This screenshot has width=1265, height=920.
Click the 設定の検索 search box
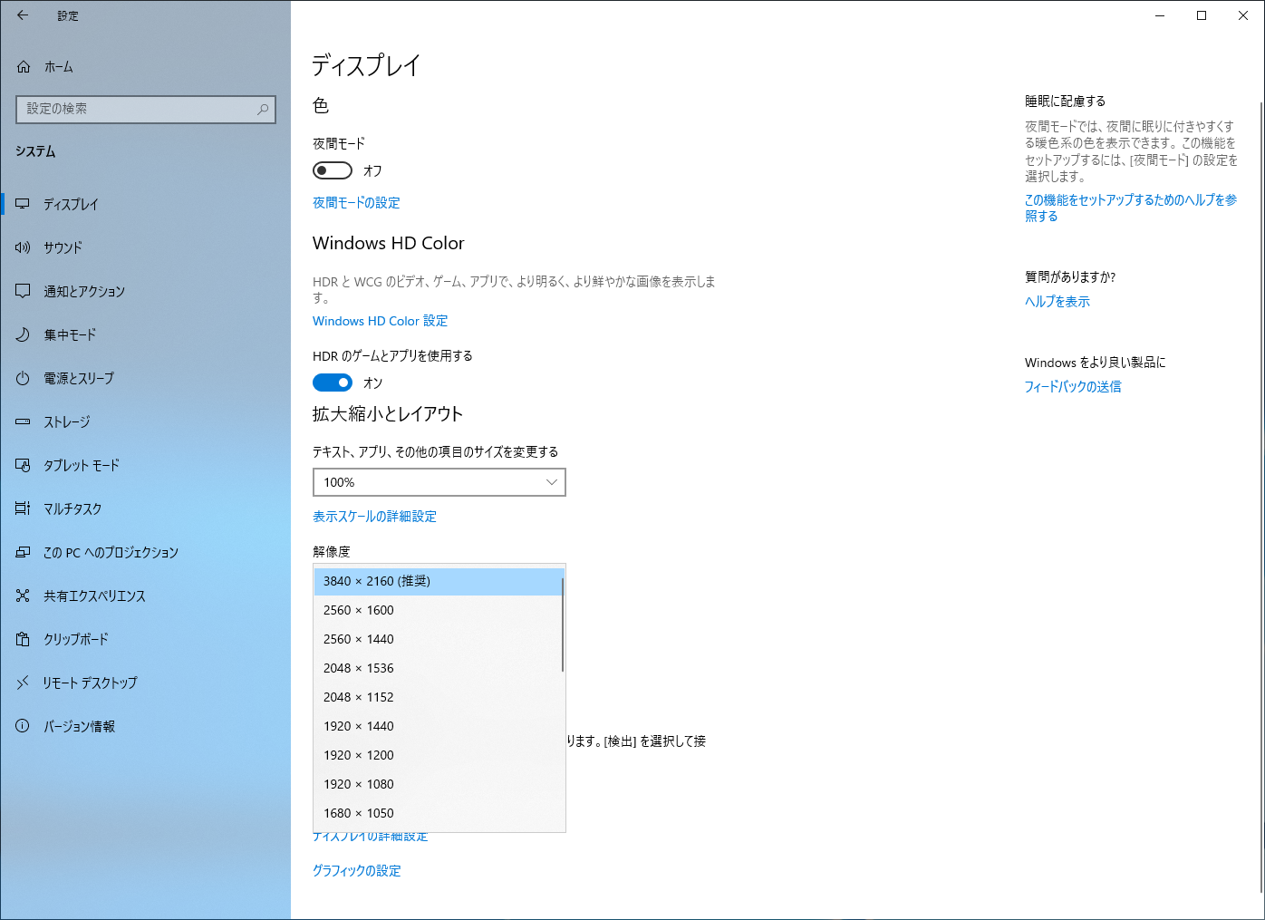145,109
